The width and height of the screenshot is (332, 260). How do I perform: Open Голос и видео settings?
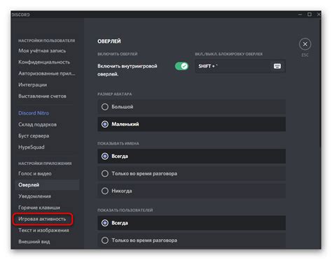pyautogui.click(x=35, y=173)
